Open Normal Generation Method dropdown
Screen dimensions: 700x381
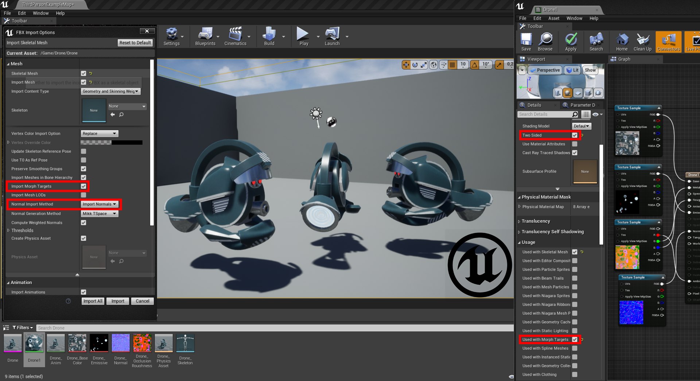(100, 214)
